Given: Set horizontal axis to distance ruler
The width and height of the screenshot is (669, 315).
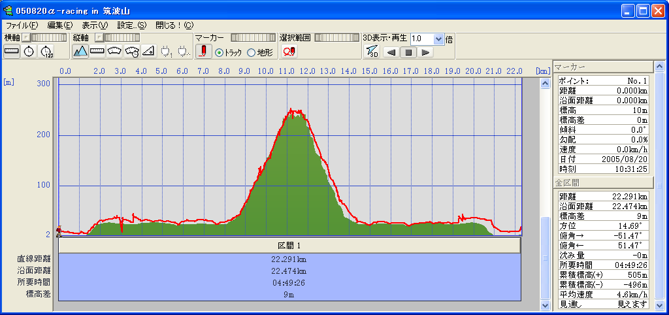Looking at the screenshot, I should point(12,52).
